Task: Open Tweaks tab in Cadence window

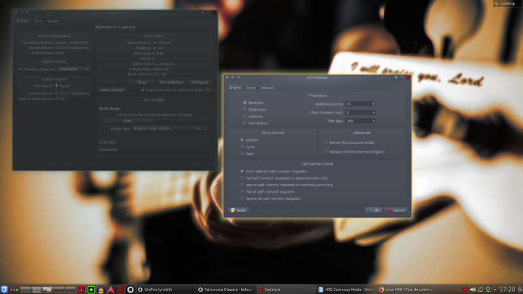Action: click(53, 21)
